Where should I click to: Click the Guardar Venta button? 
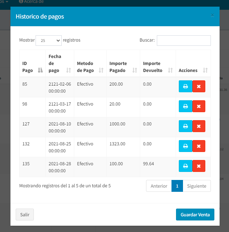coord(195,215)
